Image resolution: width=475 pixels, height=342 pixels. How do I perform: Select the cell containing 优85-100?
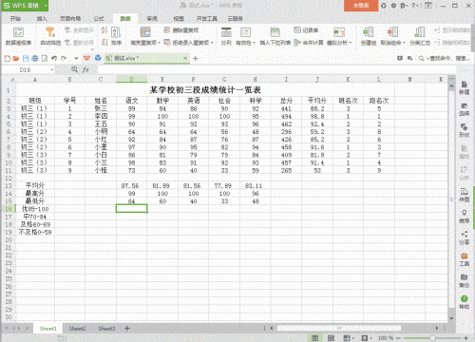(35, 209)
